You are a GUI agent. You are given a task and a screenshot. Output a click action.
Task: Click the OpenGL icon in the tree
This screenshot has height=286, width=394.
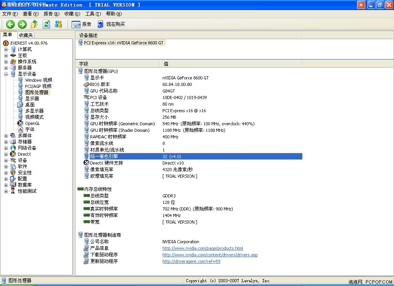(x=20, y=123)
